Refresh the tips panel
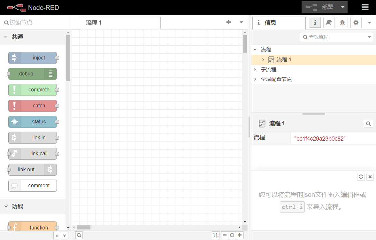Screen dimensions: 376x240 point(361,177)
